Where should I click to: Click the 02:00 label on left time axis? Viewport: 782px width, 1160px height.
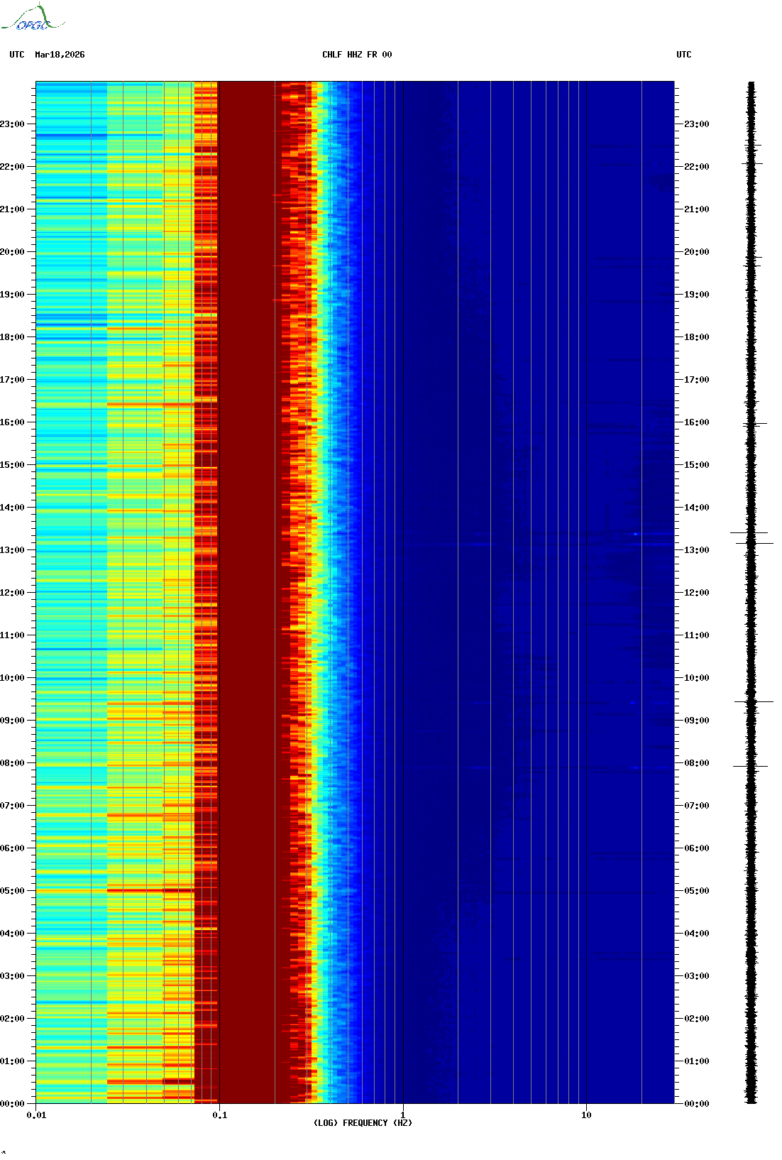point(12,1019)
